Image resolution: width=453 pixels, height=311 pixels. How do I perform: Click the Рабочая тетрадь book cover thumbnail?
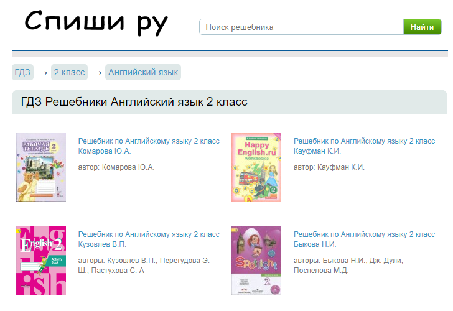point(41,167)
